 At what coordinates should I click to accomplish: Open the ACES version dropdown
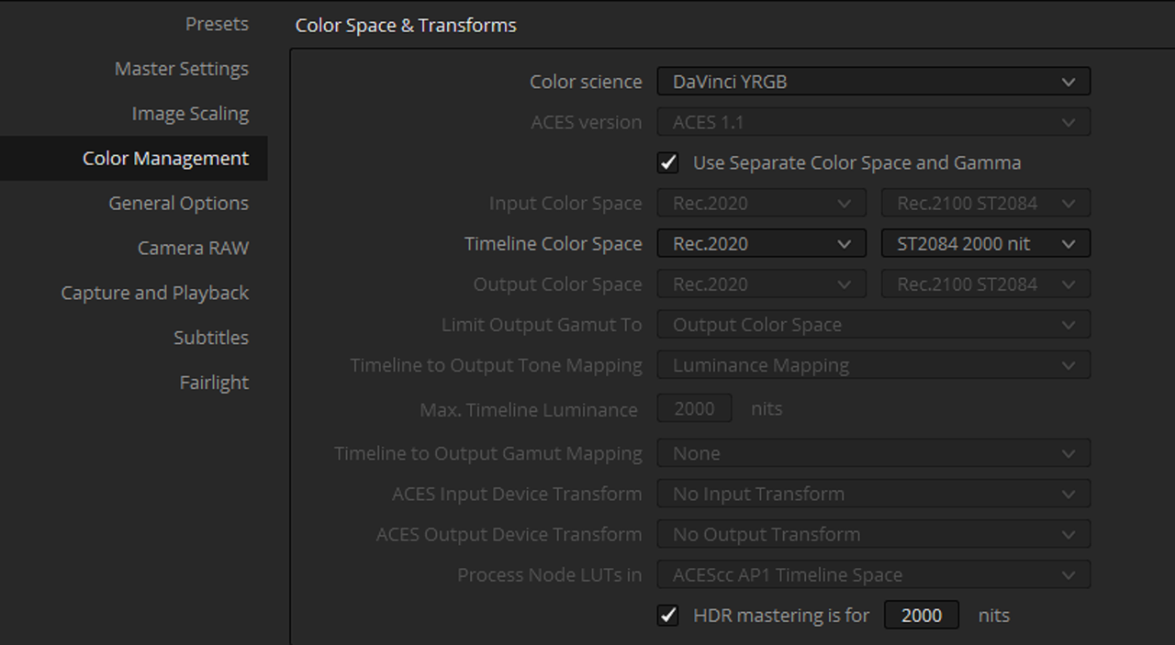[x=874, y=122]
